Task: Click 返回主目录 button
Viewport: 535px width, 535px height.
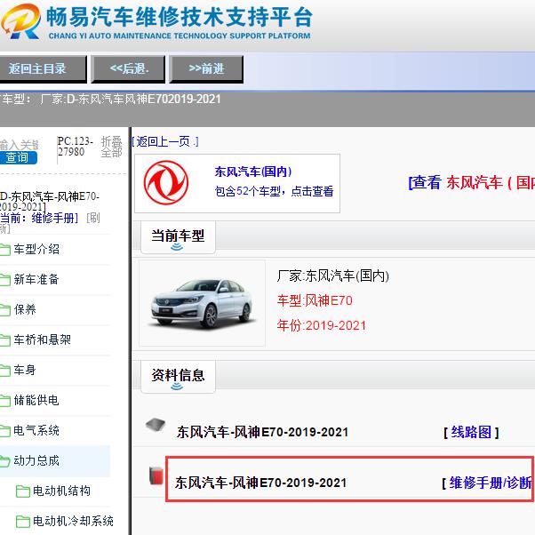Action: (x=43, y=69)
